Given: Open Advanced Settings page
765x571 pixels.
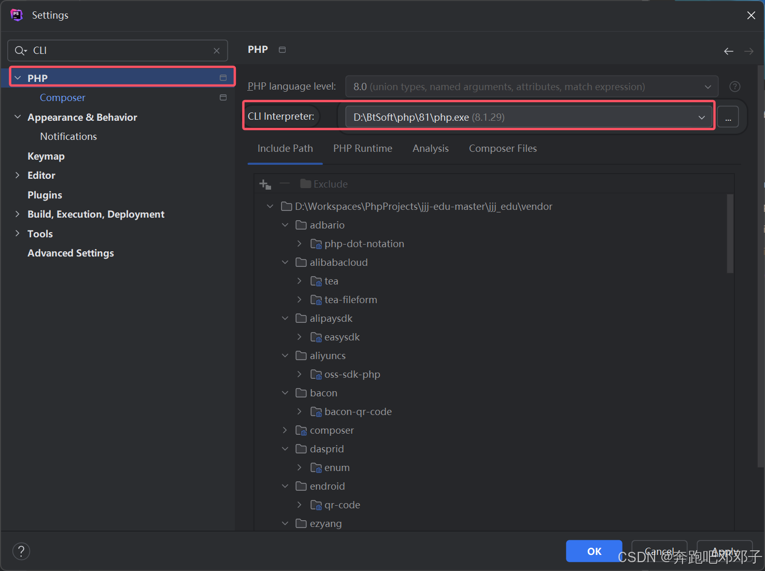Looking at the screenshot, I should tap(70, 253).
